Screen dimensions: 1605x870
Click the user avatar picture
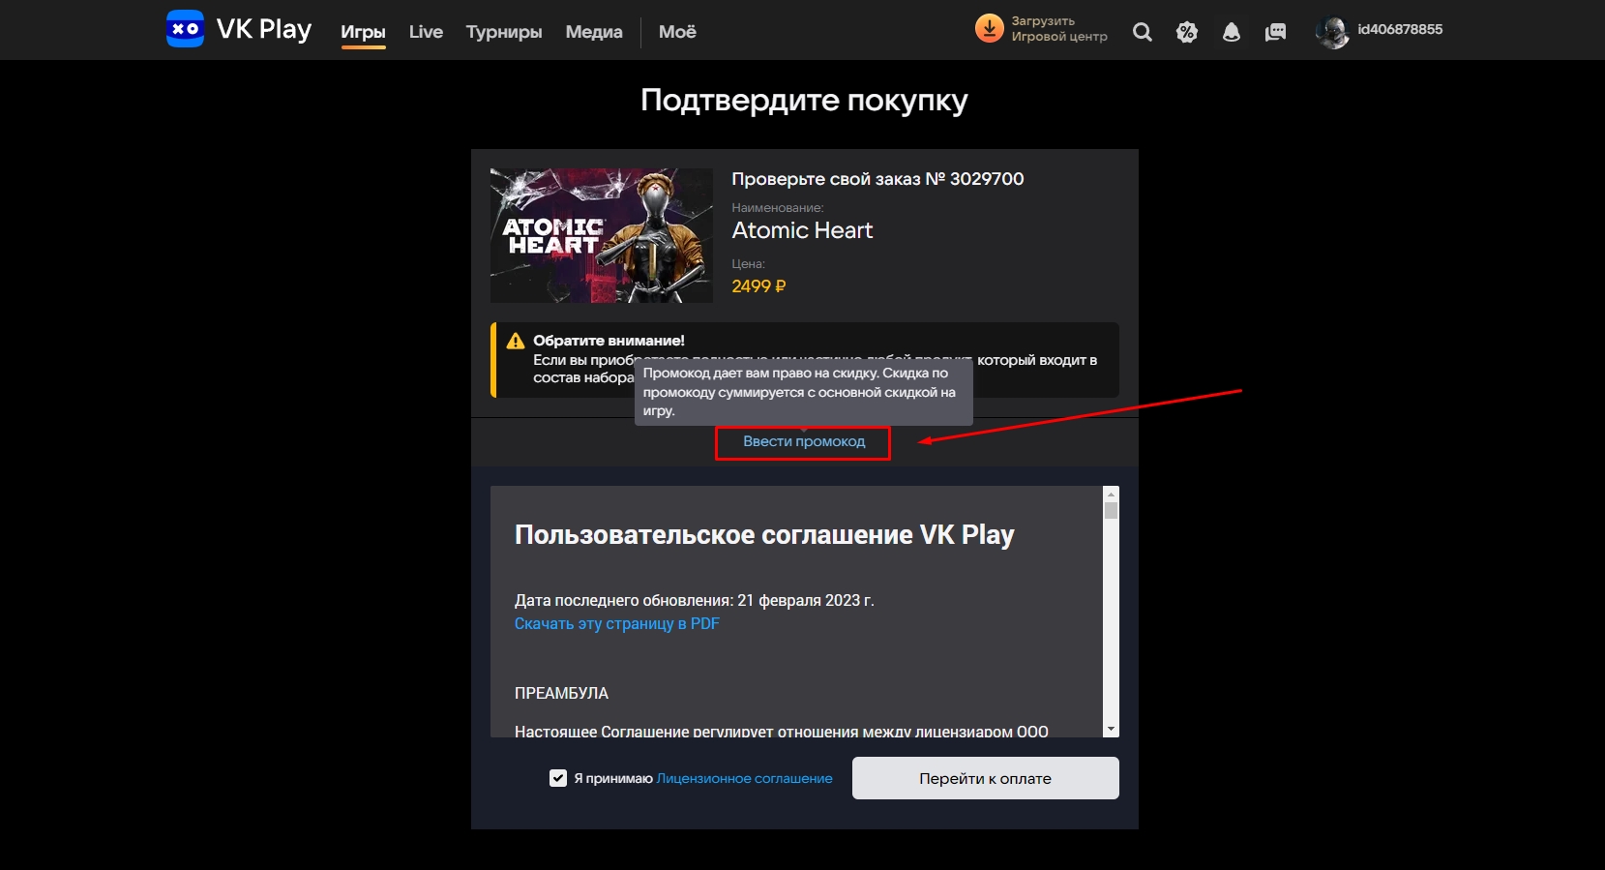[x=1332, y=32]
